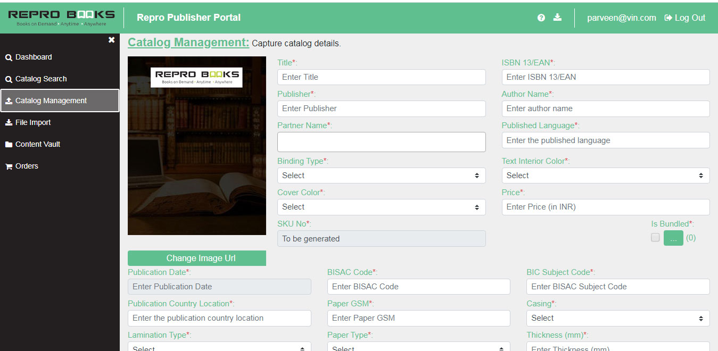Open the bundled items button next to checkbox
Screen dimensions: 718x351
tap(673, 238)
